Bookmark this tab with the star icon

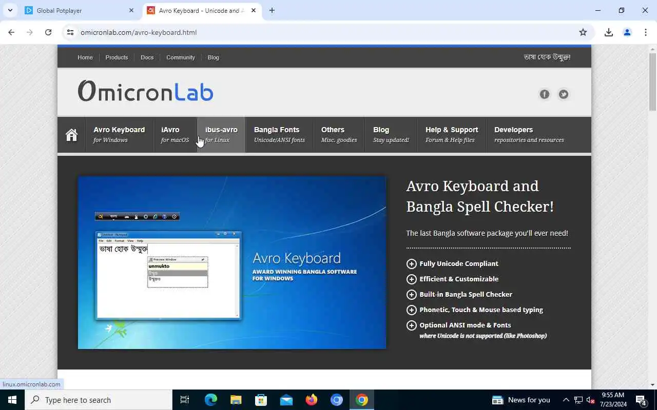[x=583, y=32]
